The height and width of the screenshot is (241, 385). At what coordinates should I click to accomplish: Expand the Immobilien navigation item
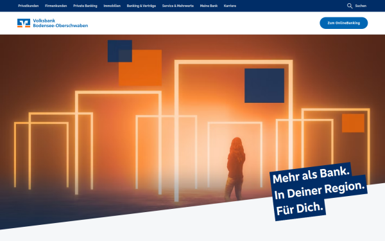coord(112,6)
